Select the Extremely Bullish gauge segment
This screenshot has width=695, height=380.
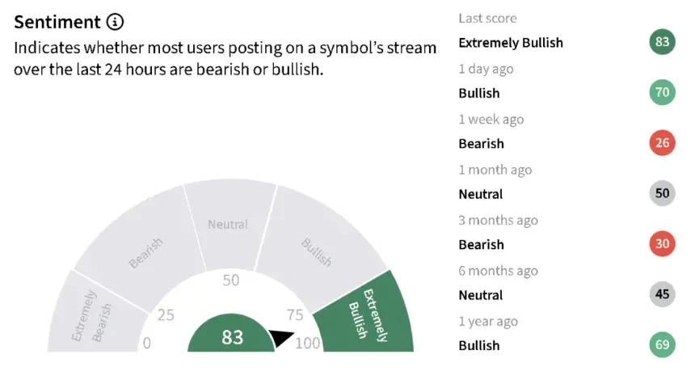pos(365,315)
